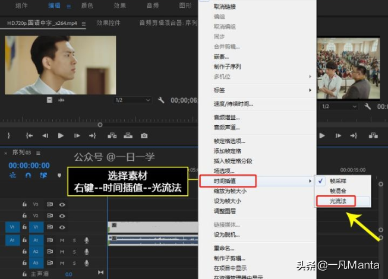Choose 添加帧定格 from context menu

tap(228, 151)
